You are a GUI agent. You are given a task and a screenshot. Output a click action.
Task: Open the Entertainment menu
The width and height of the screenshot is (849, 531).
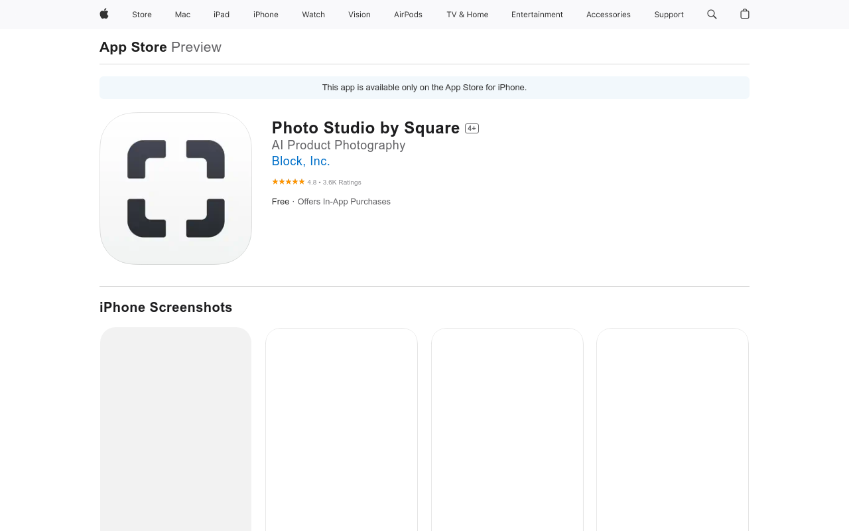(x=537, y=15)
